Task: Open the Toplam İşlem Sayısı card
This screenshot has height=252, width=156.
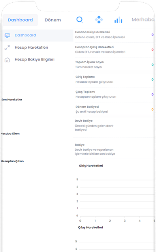Action: [x=114, y=64]
